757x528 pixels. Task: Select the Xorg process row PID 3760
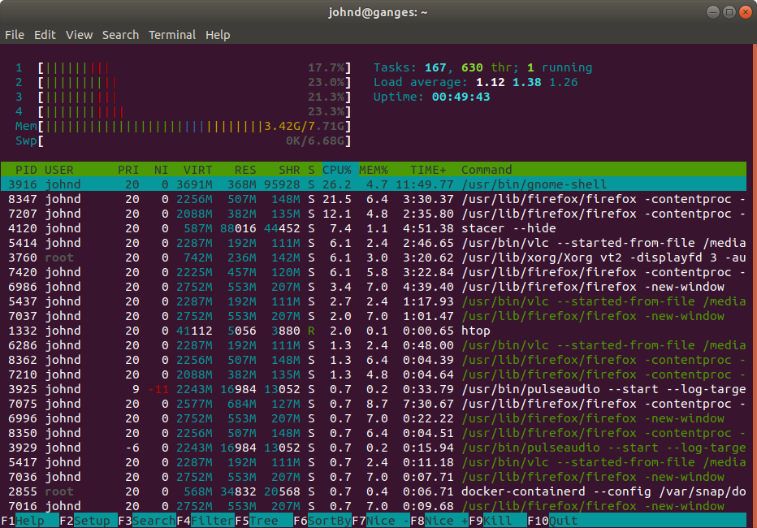click(x=373, y=258)
